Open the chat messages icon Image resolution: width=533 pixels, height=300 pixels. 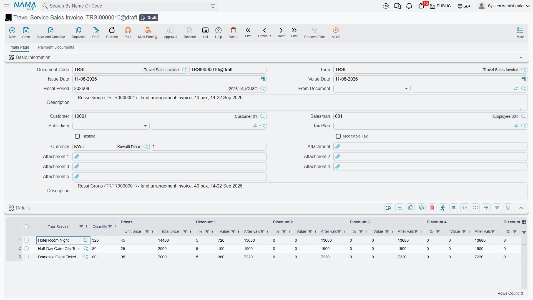(x=398, y=6)
